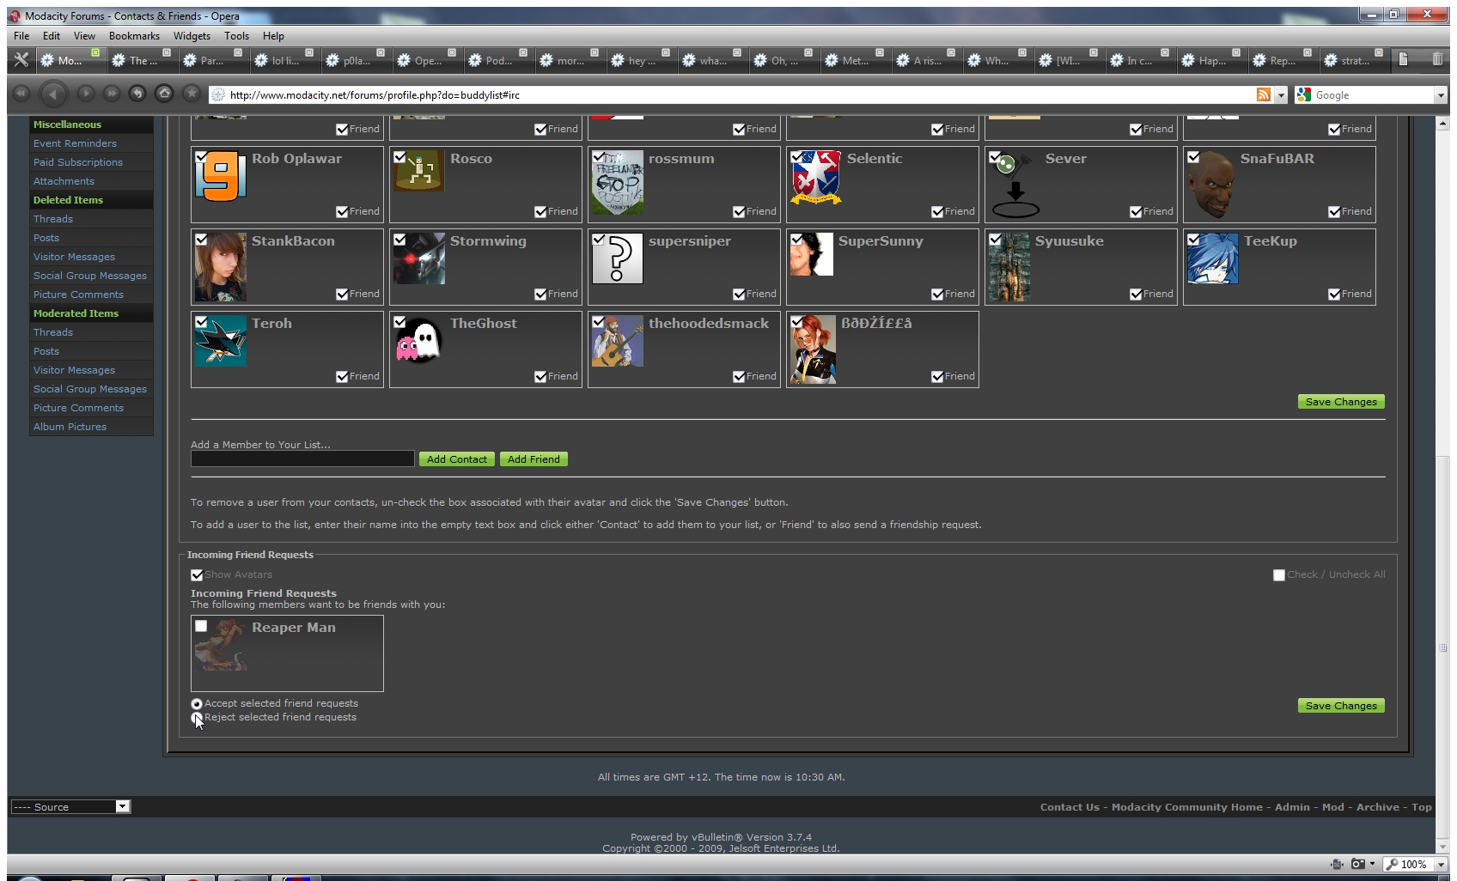Check the Reaper Man friend request checkbox
The width and height of the screenshot is (1457, 881).
[x=201, y=626]
